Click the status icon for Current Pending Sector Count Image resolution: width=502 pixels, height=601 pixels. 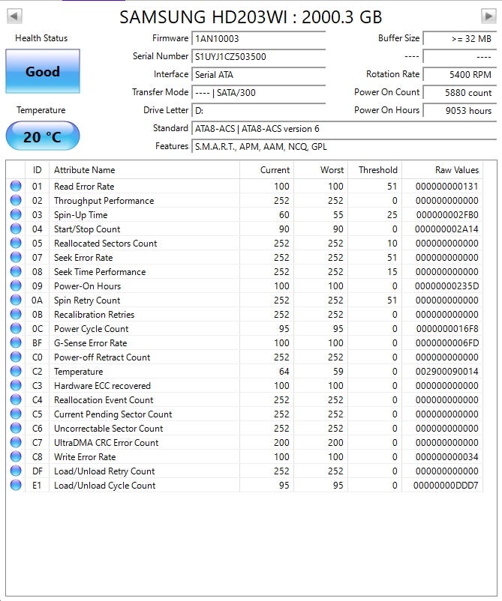click(x=16, y=414)
